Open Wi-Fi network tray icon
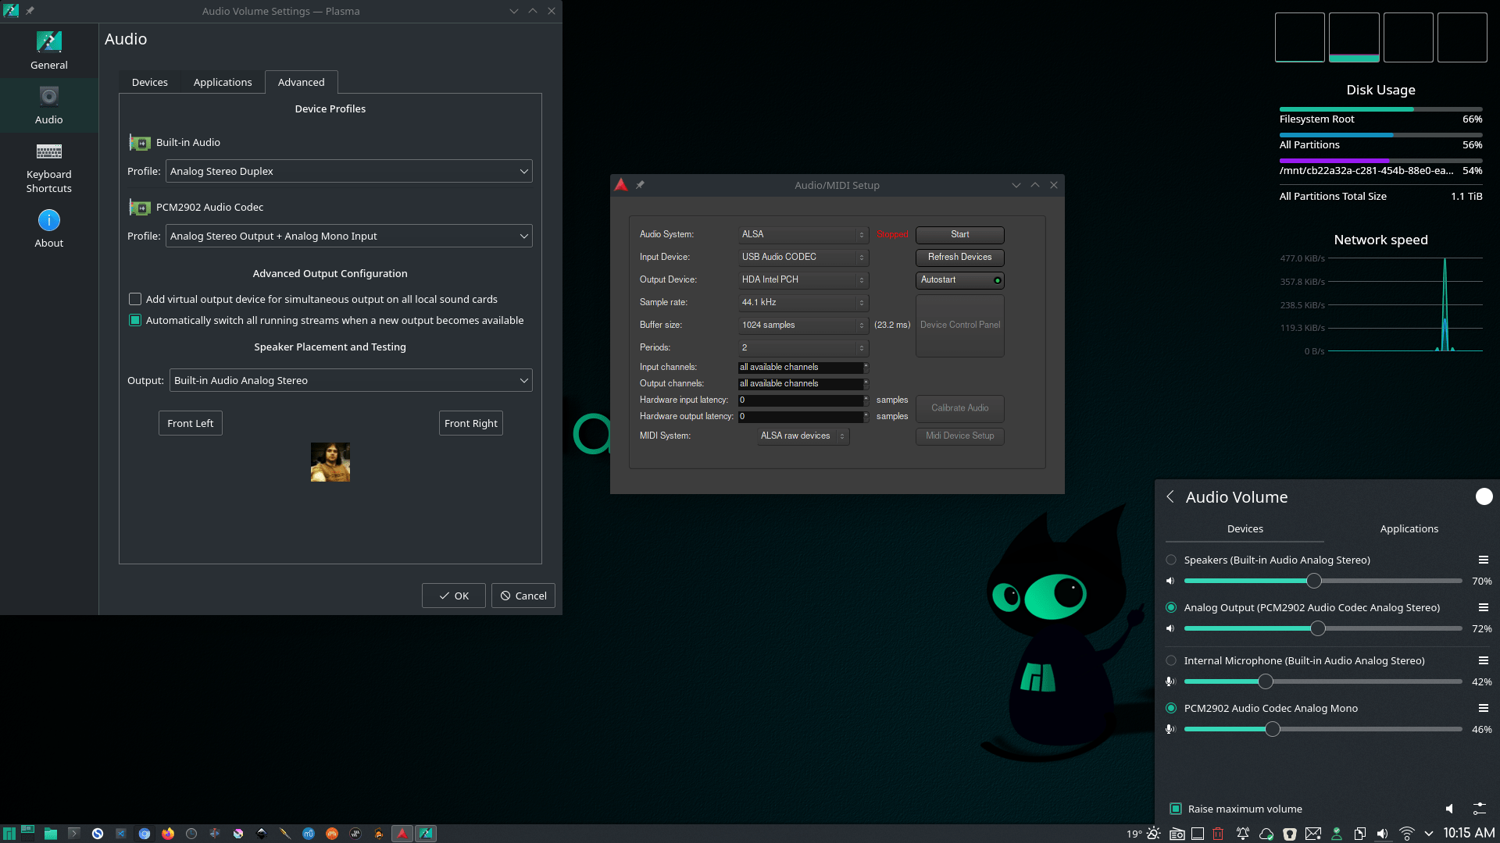Viewport: 1500px width, 843px height. coord(1406,834)
